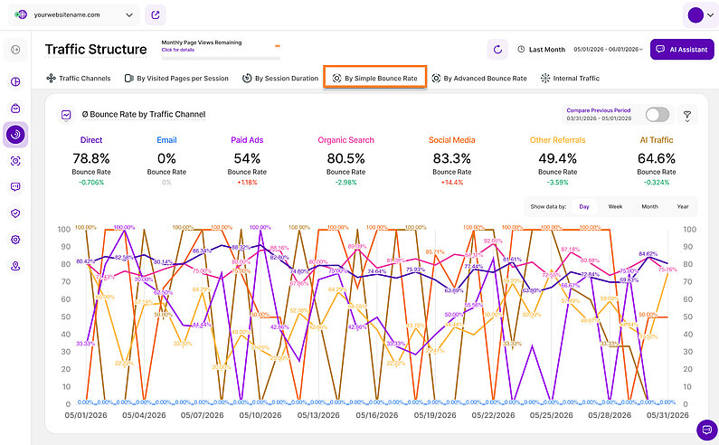Toggle the Social Media channel series
This screenshot has height=445, width=719.
pyautogui.click(x=451, y=140)
